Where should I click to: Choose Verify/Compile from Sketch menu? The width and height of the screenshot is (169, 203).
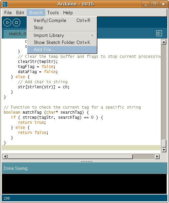(62, 20)
